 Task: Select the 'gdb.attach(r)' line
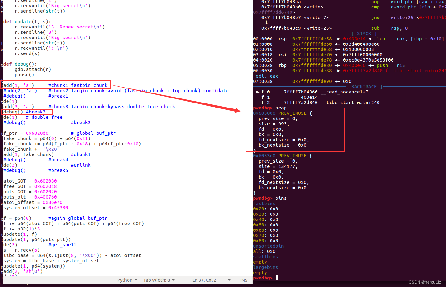click(x=33, y=69)
